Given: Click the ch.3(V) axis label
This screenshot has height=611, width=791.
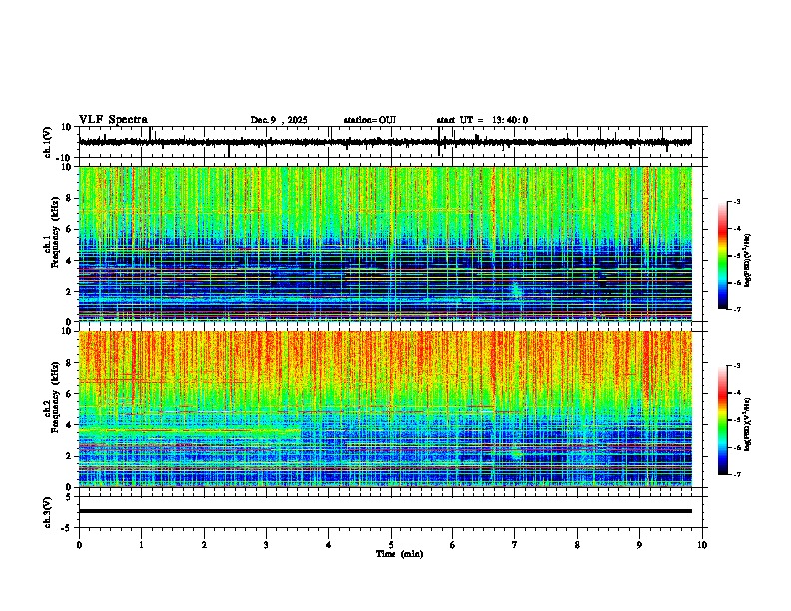Looking at the screenshot, I should [48, 513].
